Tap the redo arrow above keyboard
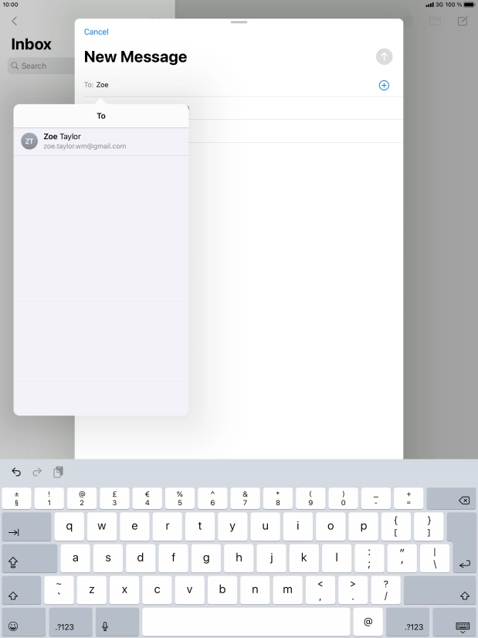This screenshot has height=638, width=478. pos(37,472)
